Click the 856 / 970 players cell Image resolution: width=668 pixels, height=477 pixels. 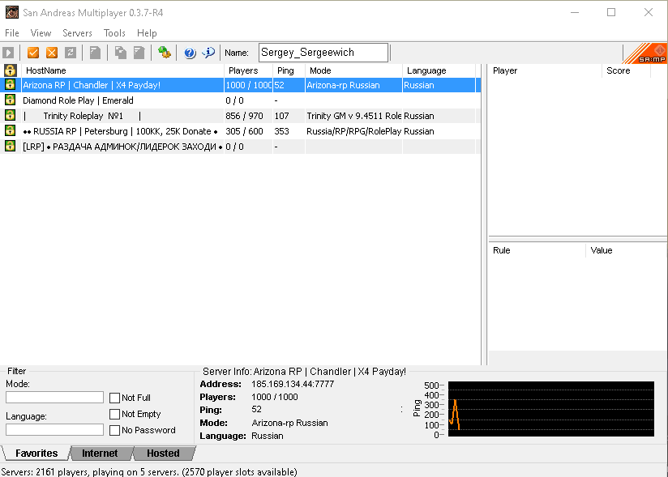point(248,116)
